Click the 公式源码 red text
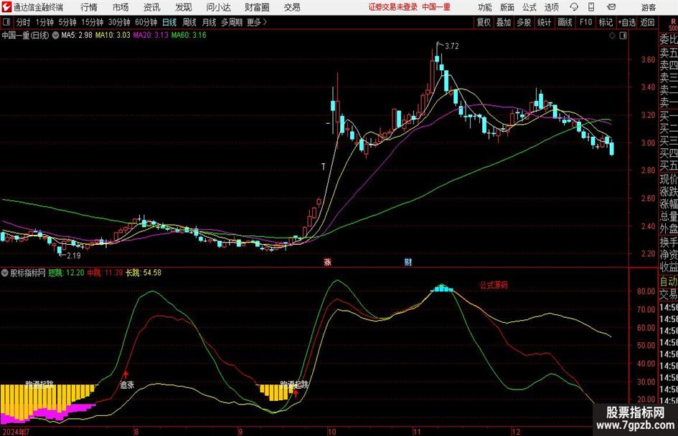 click(x=494, y=286)
